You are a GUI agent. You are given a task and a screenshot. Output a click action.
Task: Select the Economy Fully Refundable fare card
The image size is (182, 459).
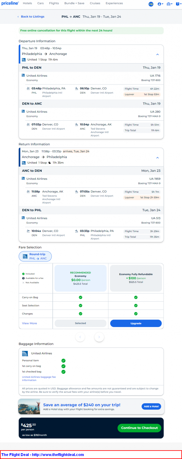[x=136, y=278]
